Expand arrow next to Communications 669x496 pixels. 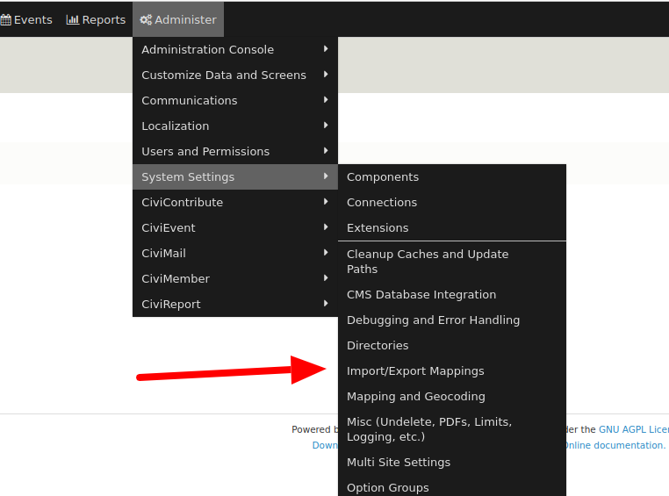pos(326,100)
